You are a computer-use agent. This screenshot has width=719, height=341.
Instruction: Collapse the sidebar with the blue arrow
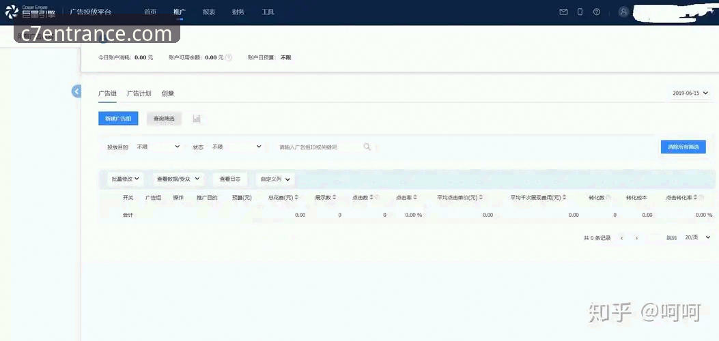76,91
